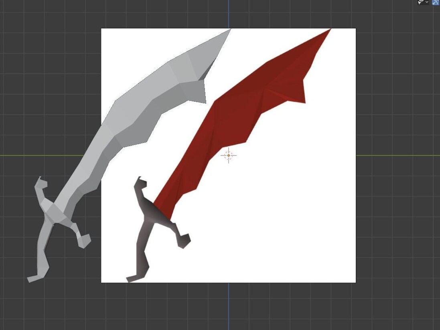Toggle the viewport gizmo button
This screenshot has height=330, width=440.
click(x=436, y=2)
